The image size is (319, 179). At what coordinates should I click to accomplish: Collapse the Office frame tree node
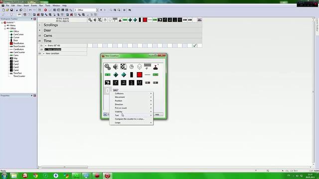5,28
